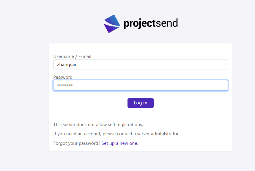This screenshot has width=255, height=171.
Task: Click the blue upper facet of the logo
Action: tap(113, 21)
